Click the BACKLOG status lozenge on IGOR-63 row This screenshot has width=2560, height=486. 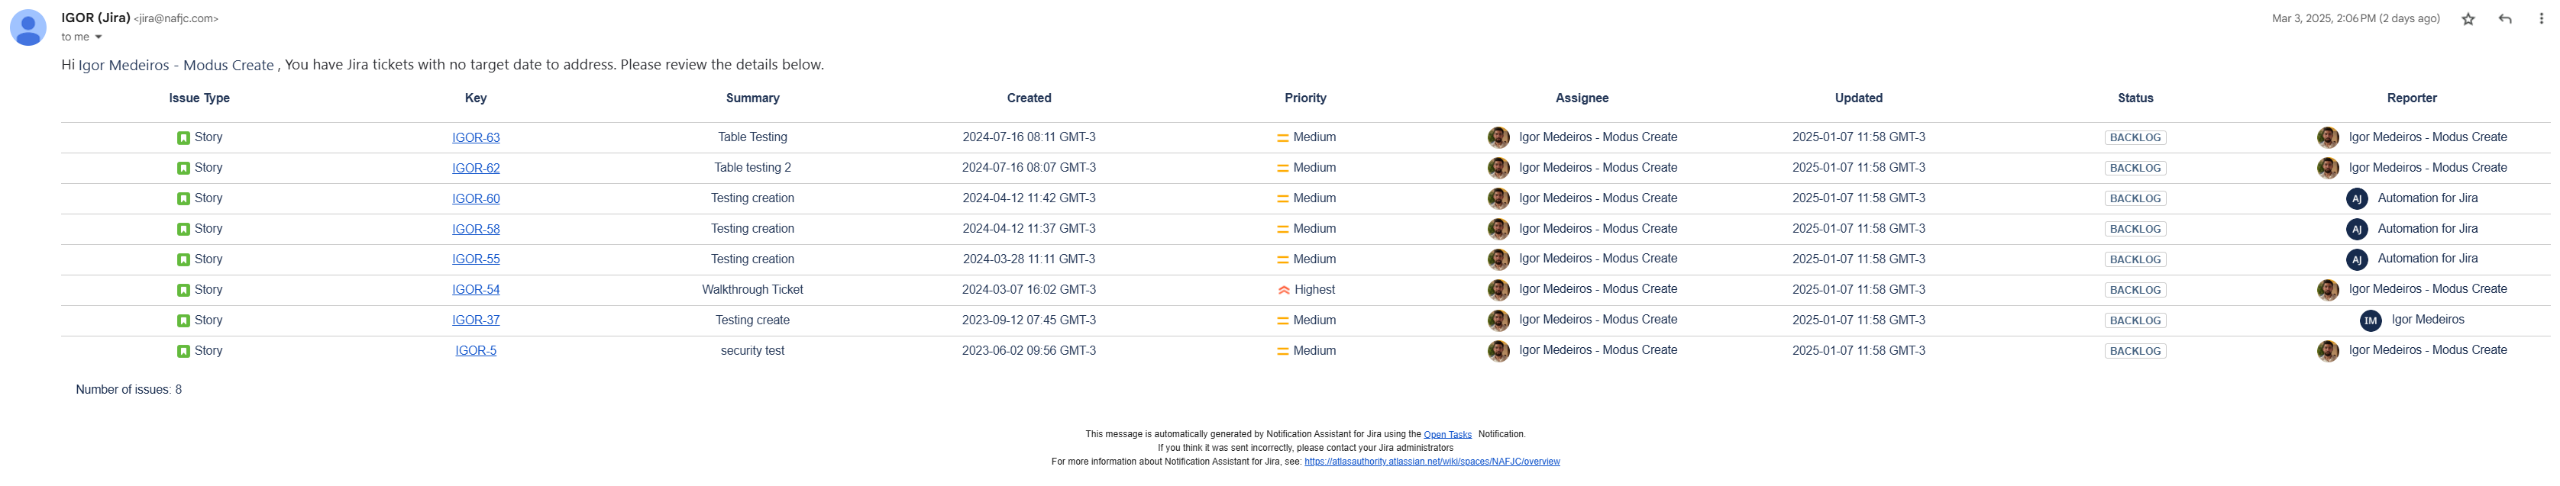click(x=2135, y=137)
